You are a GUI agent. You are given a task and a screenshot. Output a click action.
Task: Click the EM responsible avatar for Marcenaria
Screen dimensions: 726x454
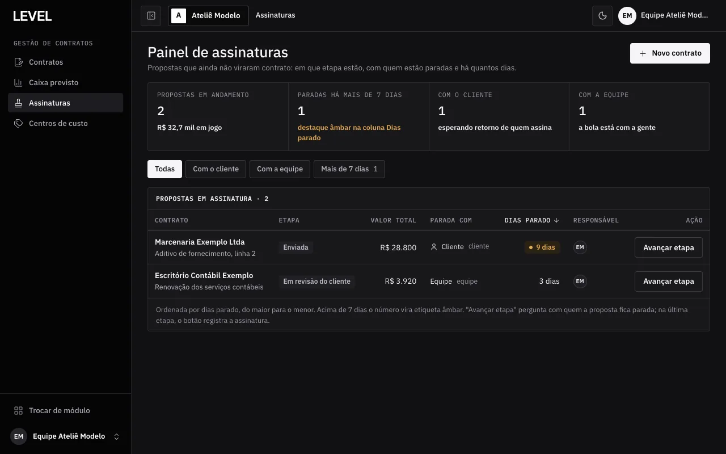tap(580, 247)
